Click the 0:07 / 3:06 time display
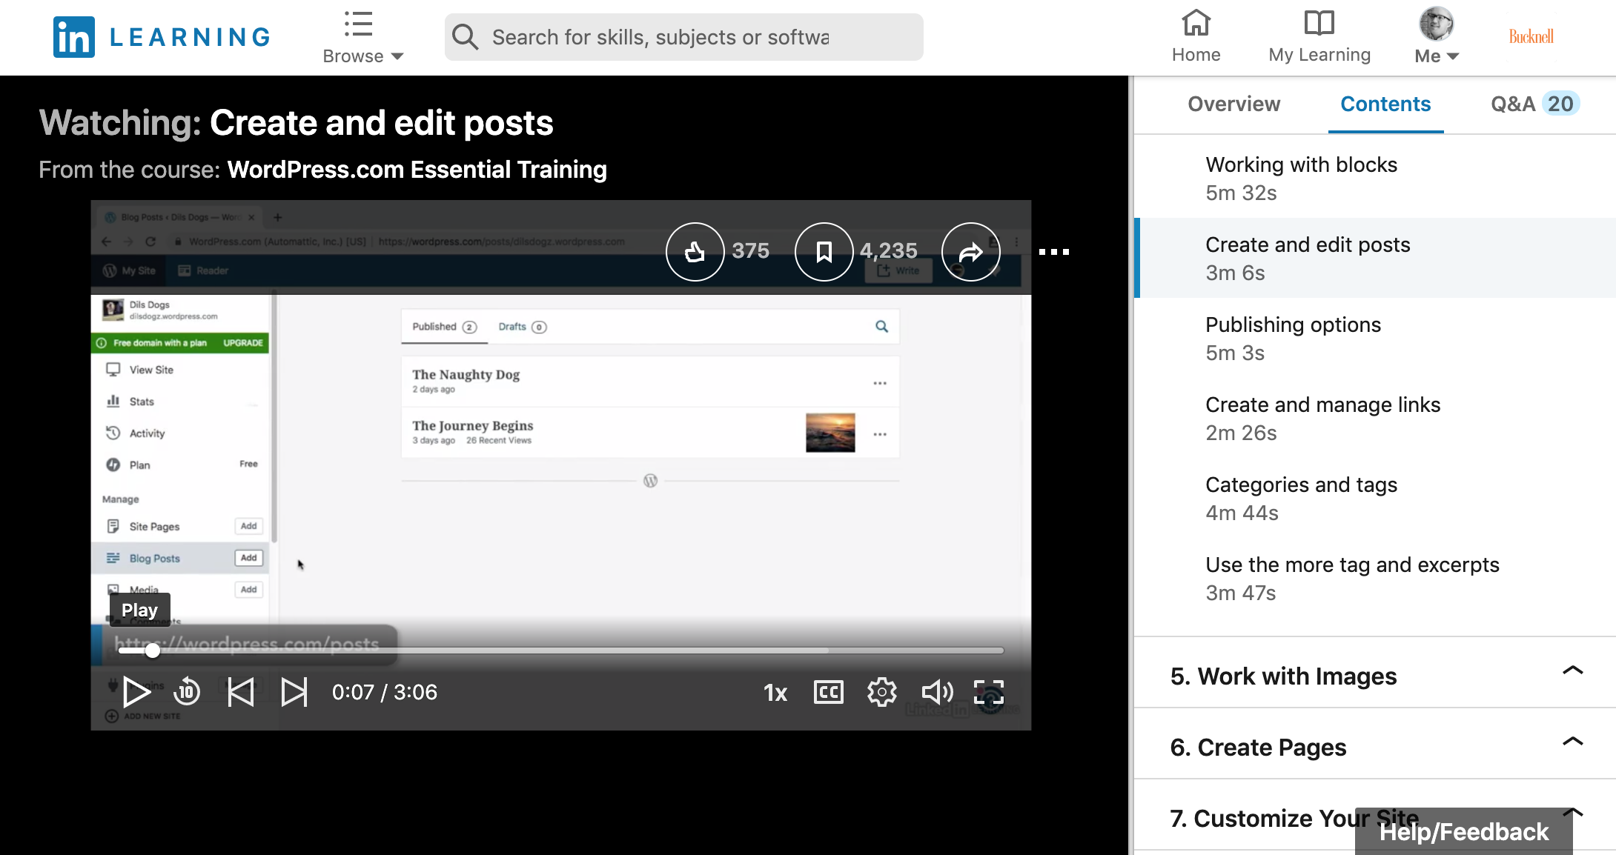The width and height of the screenshot is (1616, 855). point(385,692)
